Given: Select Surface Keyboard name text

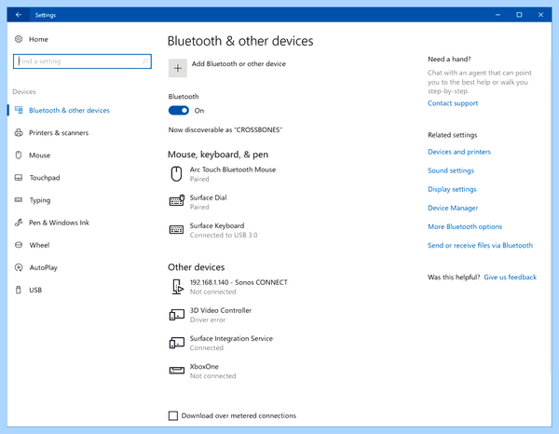Looking at the screenshot, I should pyautogui.click(x=217, y=226).
